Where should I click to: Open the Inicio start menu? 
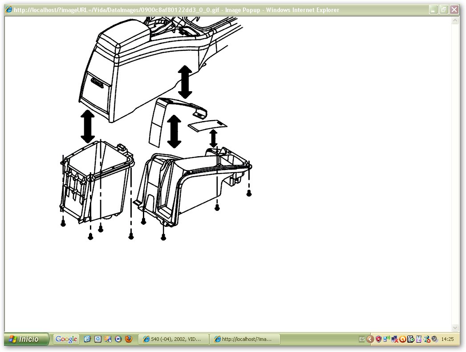(x=26, y=339)
